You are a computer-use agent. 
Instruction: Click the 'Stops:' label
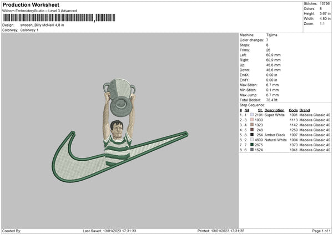tap(245, 45)
